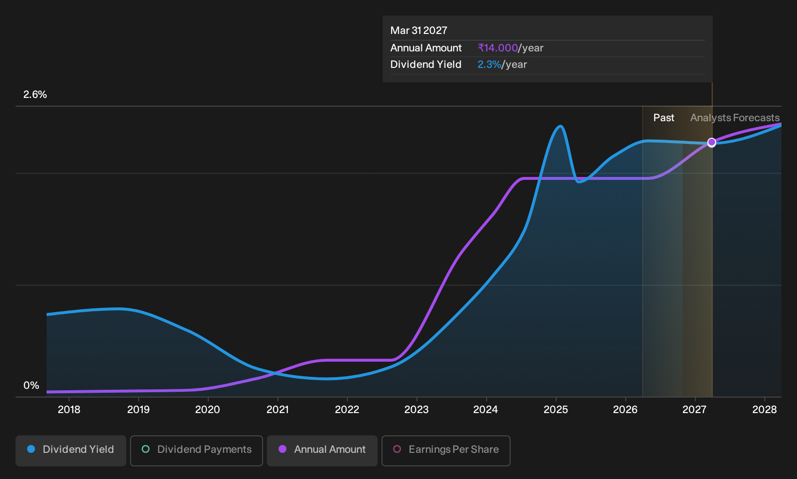
Task: Click the 2025 x-axis label
Action: pos(556,410)
